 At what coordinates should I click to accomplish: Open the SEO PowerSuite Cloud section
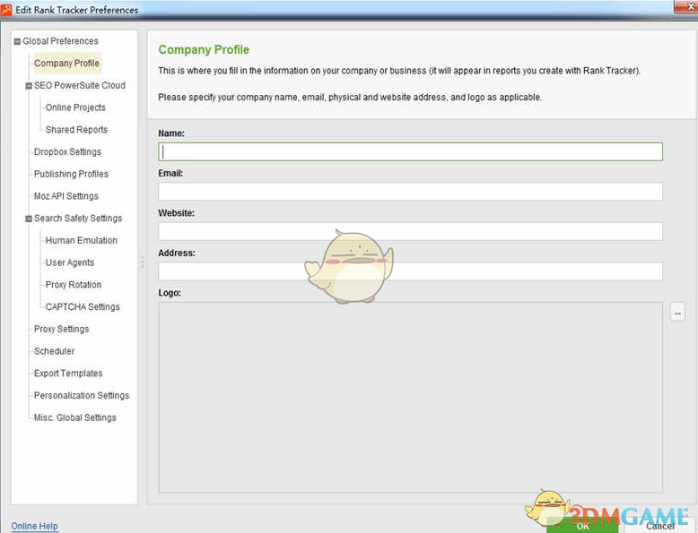(80, 85)
